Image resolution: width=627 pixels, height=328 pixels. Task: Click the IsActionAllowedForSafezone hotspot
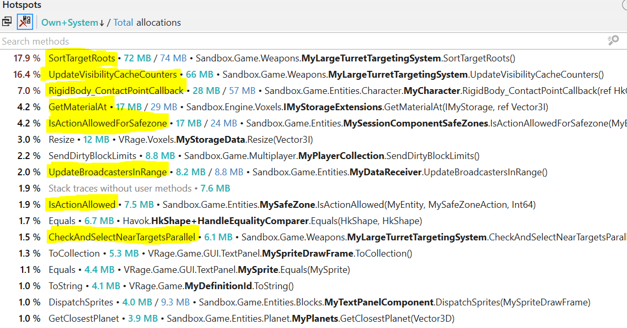(x=108, y=123)
